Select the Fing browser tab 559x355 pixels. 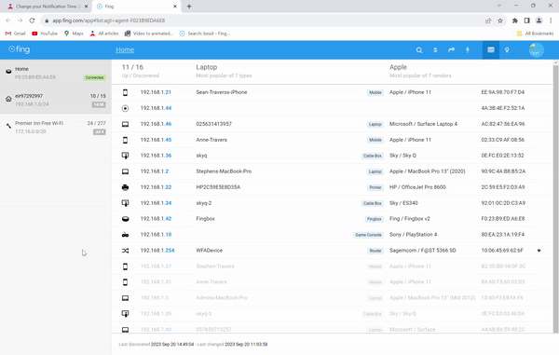137,7
